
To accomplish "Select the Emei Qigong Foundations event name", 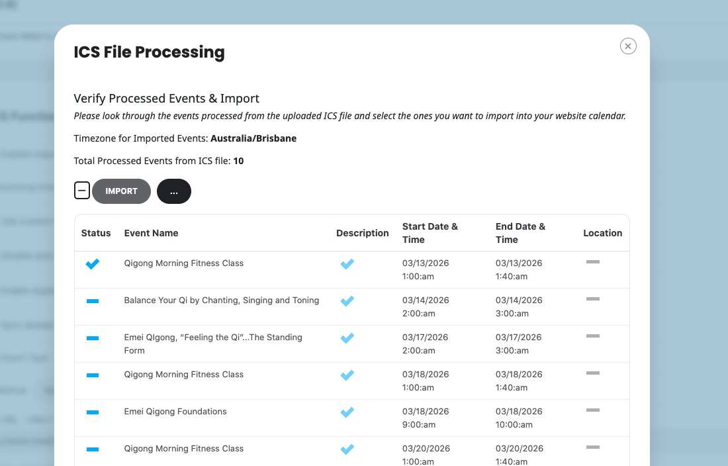I will coord(175,412).
